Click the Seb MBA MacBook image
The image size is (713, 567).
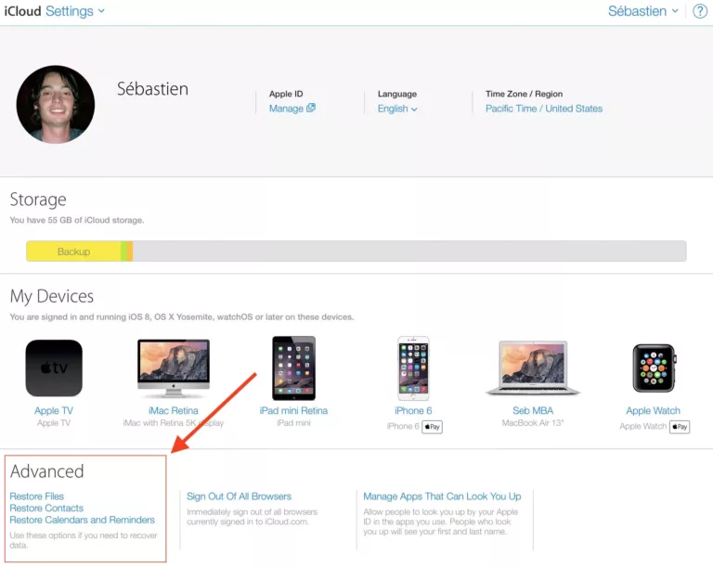click(x=533, y=367)
